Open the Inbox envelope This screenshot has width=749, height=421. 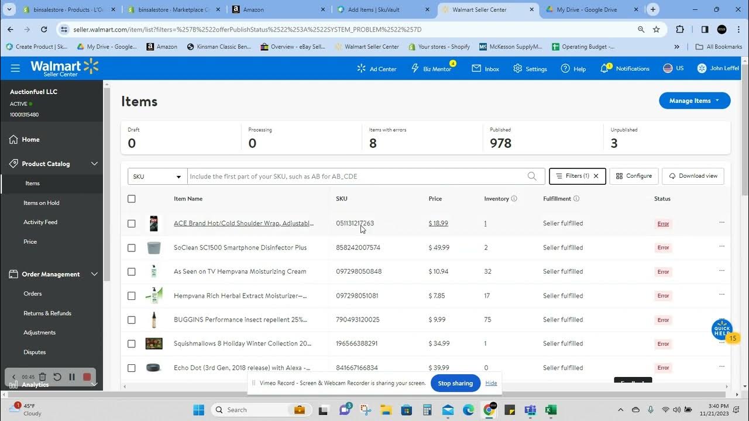(486, 68)
